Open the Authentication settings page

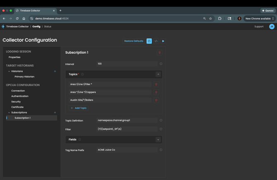(20, 96)
